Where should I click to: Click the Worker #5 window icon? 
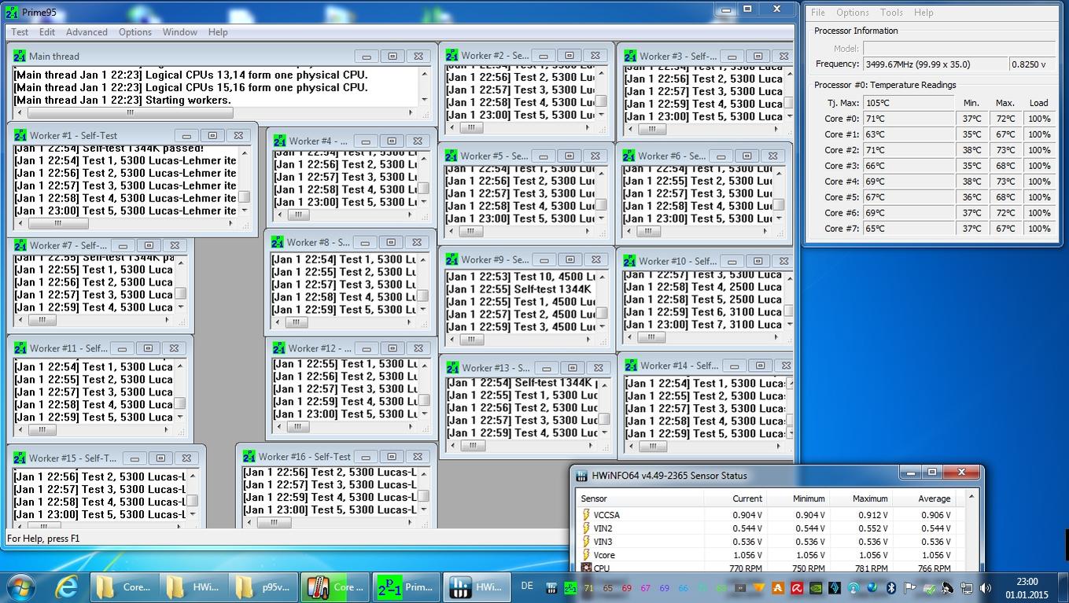(x=452, y=156)
